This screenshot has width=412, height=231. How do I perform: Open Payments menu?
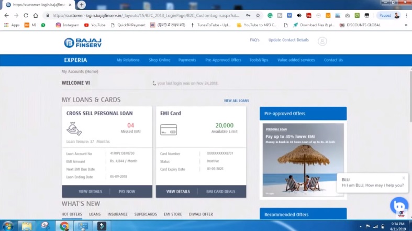tap(187, 60)
